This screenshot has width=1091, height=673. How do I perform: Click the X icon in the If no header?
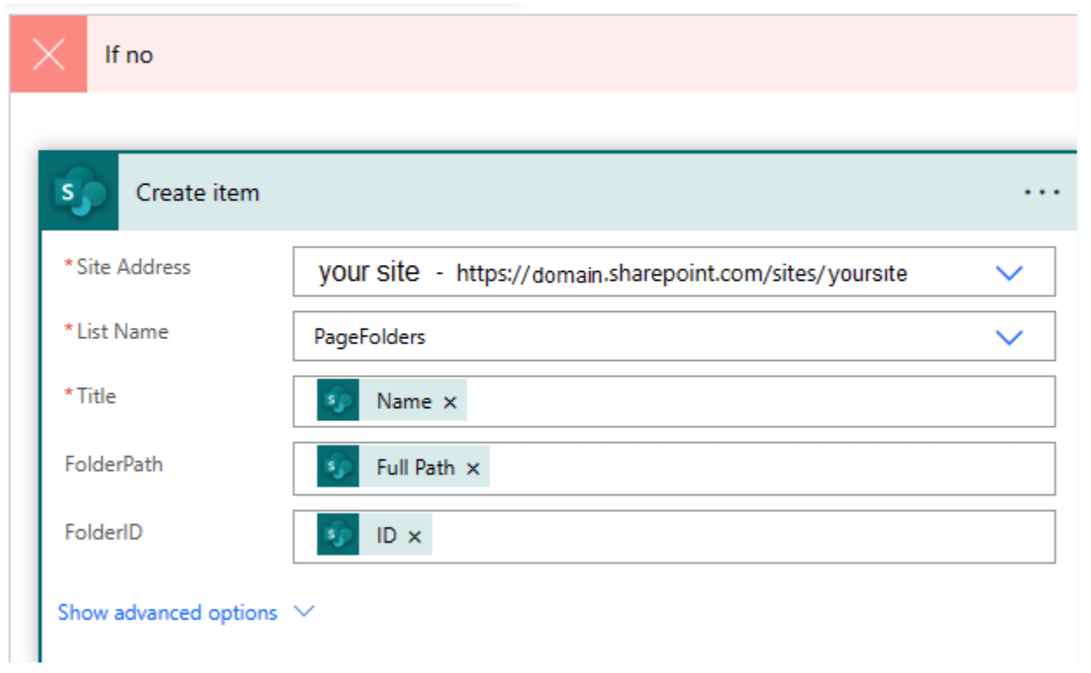(x=50, y=54)
